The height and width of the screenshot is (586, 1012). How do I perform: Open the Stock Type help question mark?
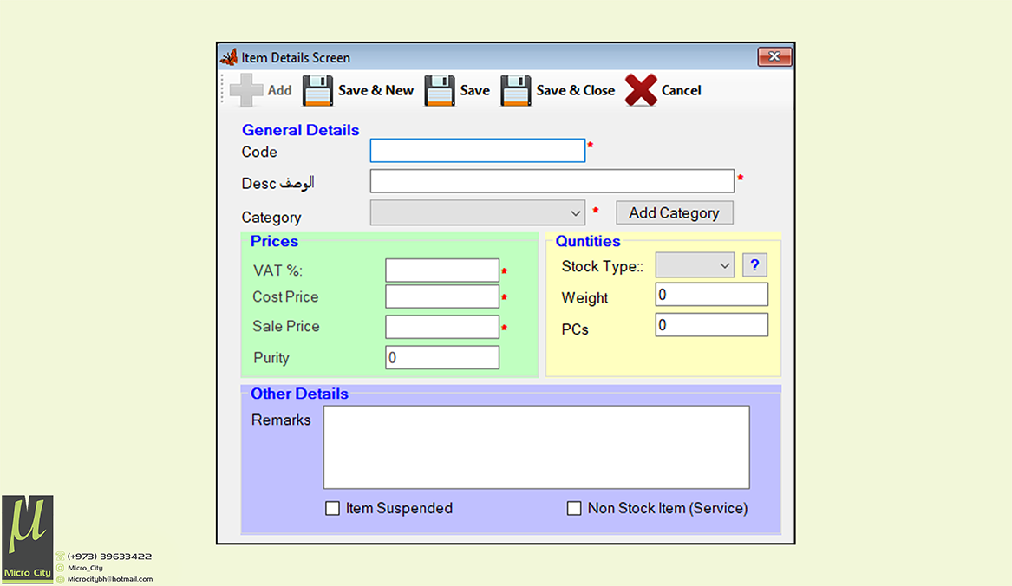(754, 265)
